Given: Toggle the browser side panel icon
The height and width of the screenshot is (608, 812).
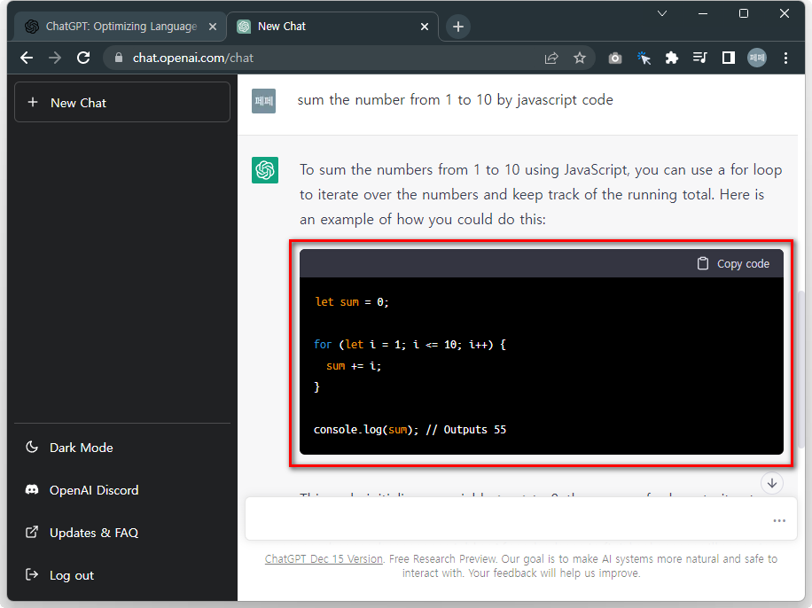Looking at the screenshot, I should pos(729,58).
